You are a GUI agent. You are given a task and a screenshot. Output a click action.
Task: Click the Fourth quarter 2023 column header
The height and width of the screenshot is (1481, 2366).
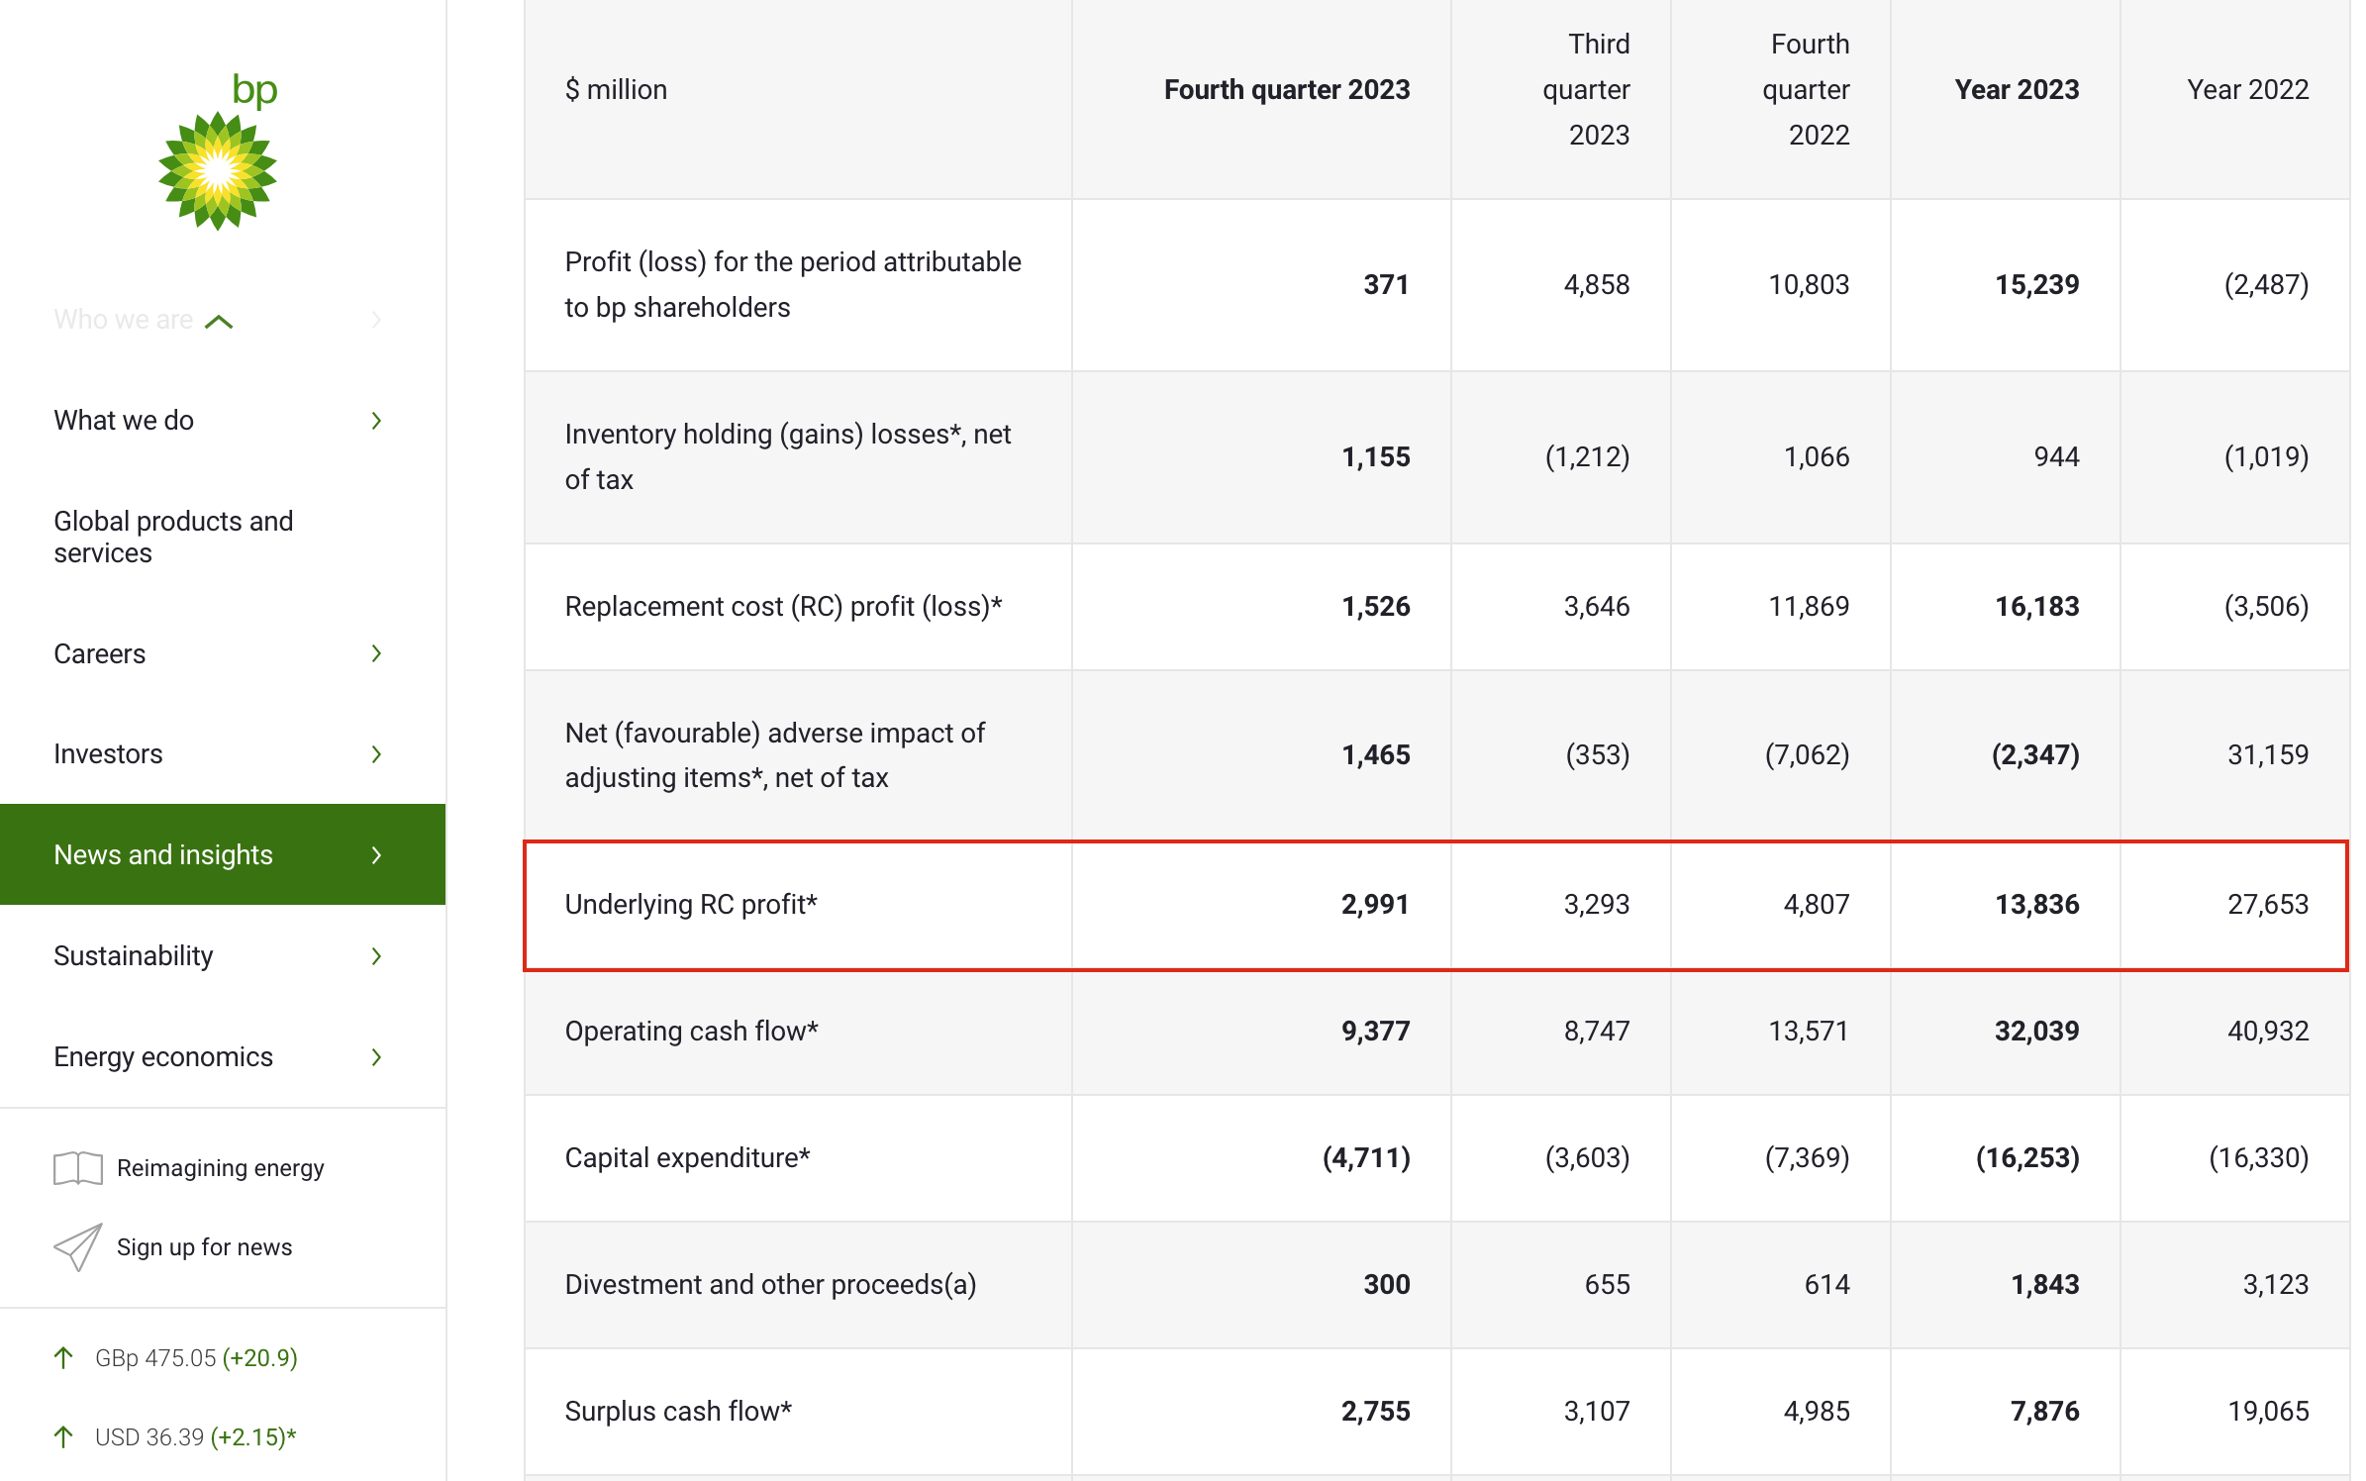(1286, 90)
